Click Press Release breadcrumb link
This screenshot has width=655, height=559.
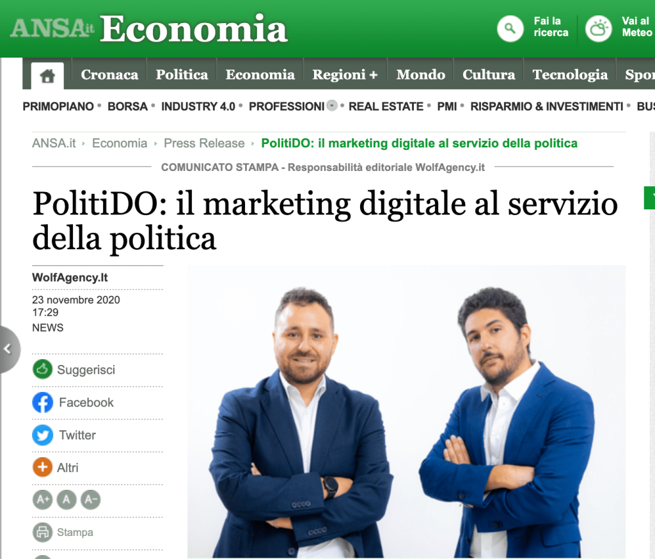coord(204,143)
